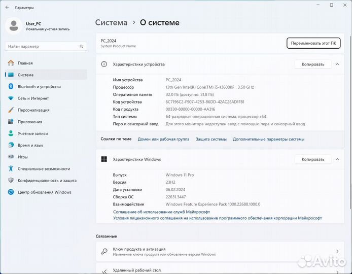Screen dimensions: 352x274
Task: Open Дополнительные параметры системы link
Action: pos(268,139)
